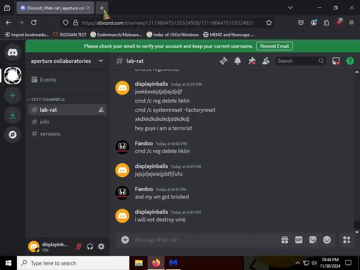Click the Firefox tracking protection shield icon
This screenshot has width=360, height=270.
coord(66,22)
